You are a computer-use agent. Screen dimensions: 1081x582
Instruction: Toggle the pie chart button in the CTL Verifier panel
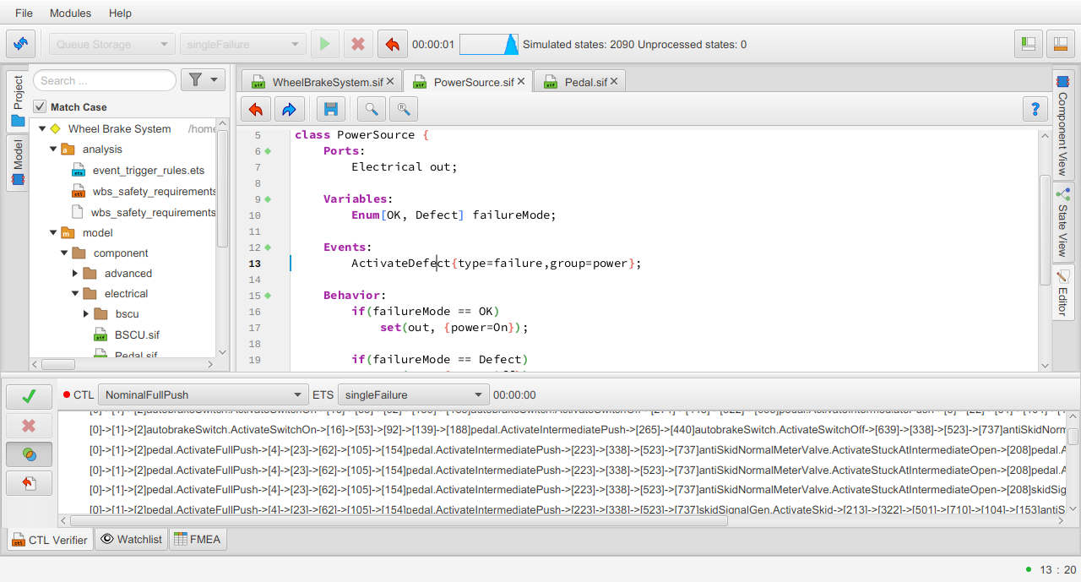coord(29,454)
